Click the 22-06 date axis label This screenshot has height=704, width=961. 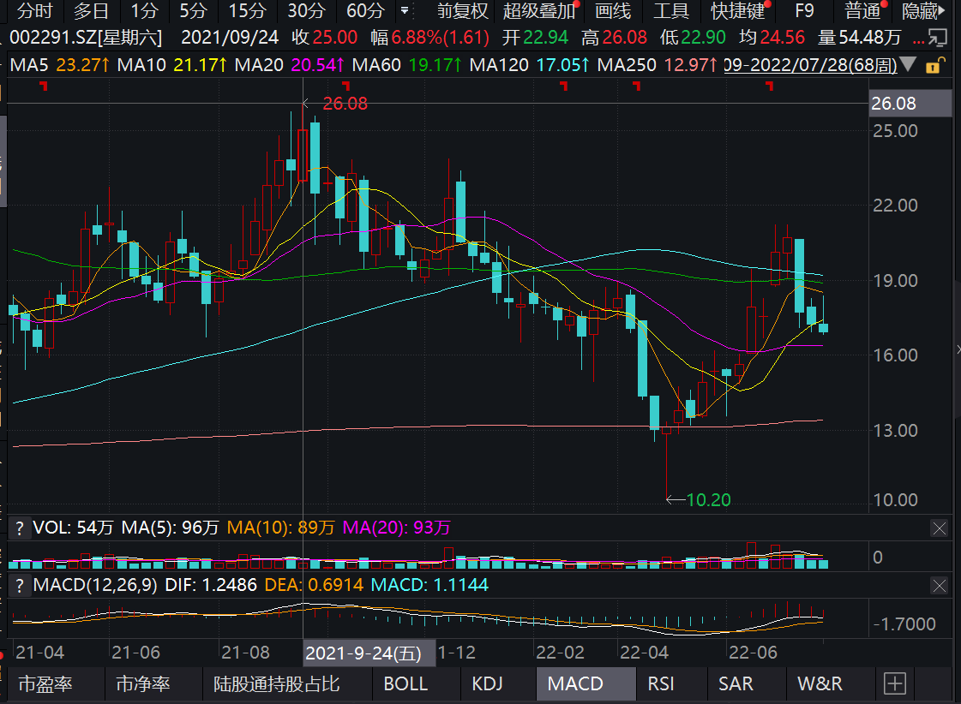(x=753, y=653)
